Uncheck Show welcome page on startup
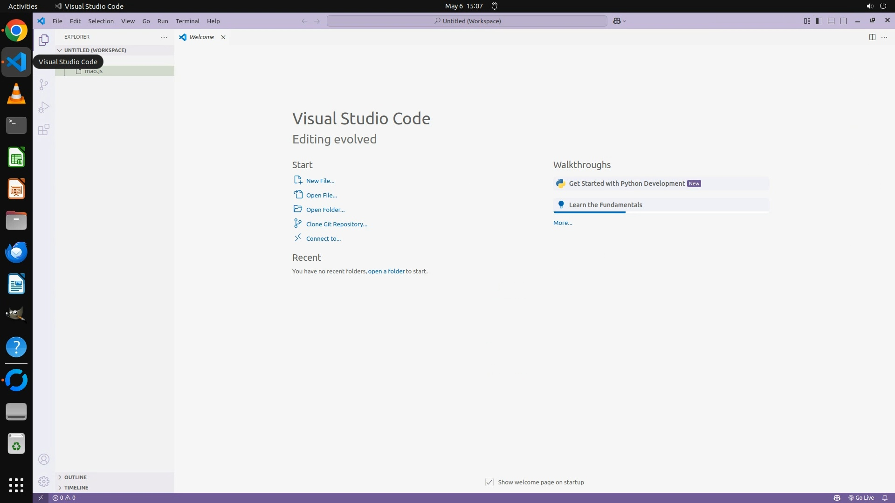This screenshot has height=503, width=895. tap(489, 482)
